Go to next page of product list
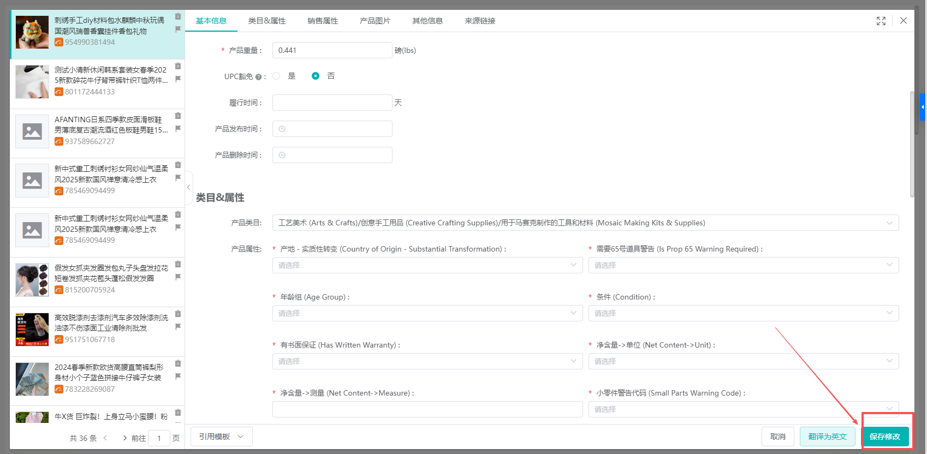Image resolution: width=927 pixels, height=454 pixels. pyautogui.click(x=125, y=438)
